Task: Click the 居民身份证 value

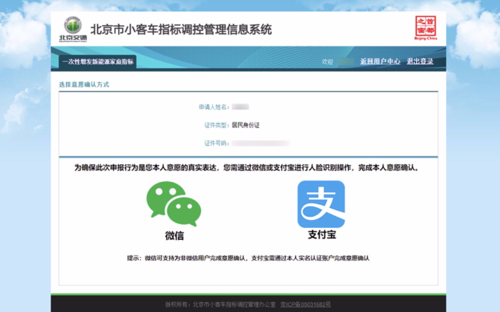Action: 246,125
